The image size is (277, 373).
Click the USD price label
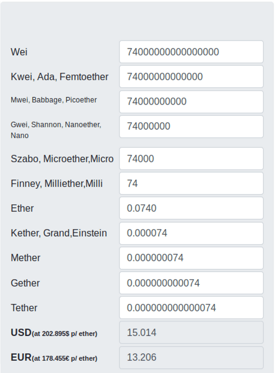pyautogui.click(x=54, y=333)
